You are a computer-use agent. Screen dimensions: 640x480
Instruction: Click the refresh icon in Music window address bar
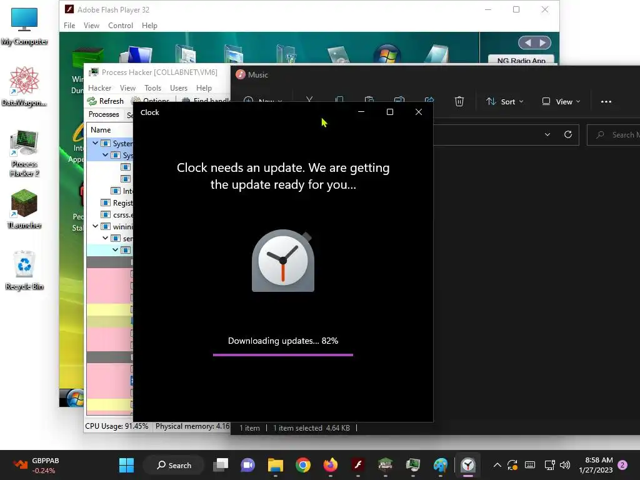(x=567, y=135)
